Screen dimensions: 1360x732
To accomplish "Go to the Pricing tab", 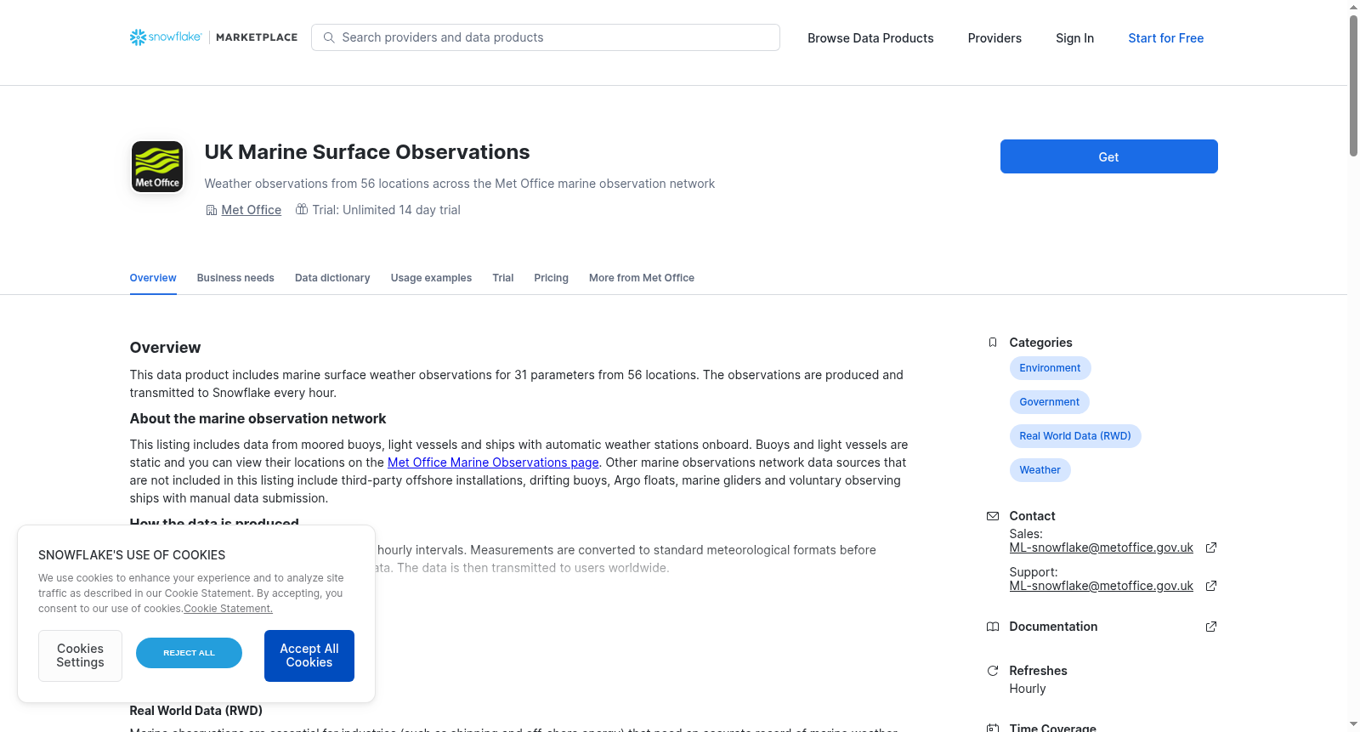I will [551, 278].
